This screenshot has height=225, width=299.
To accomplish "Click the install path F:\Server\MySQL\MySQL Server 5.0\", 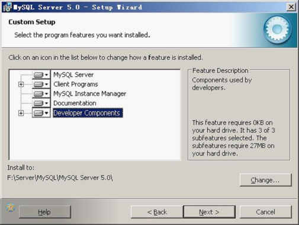I will click(60, 178).
